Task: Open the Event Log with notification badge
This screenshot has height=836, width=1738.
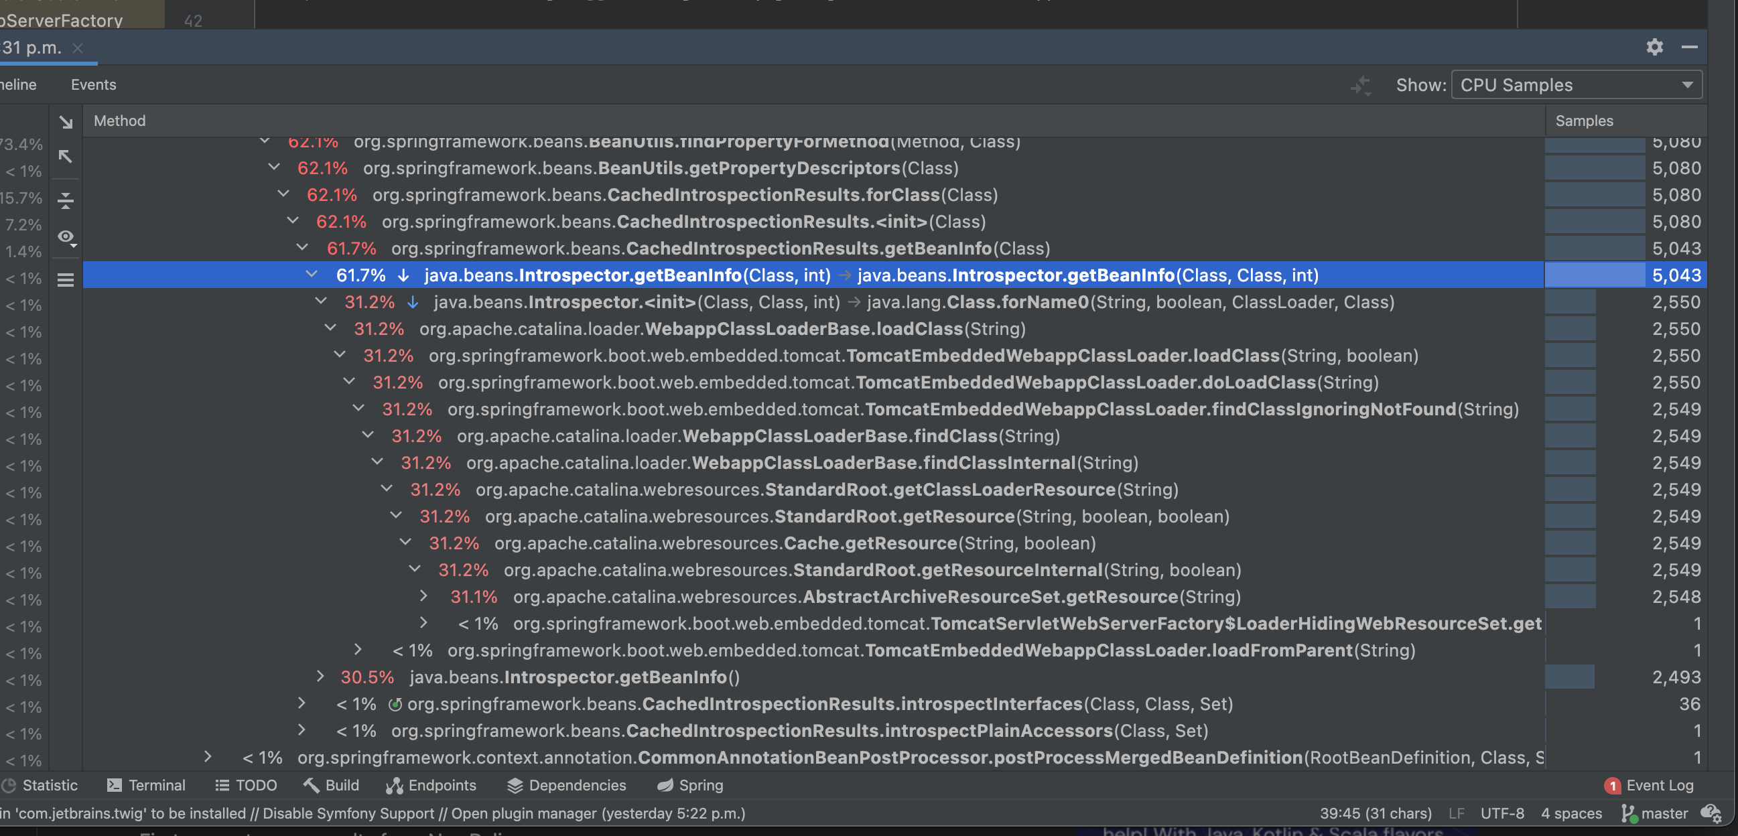Action: pos(1649,785)
